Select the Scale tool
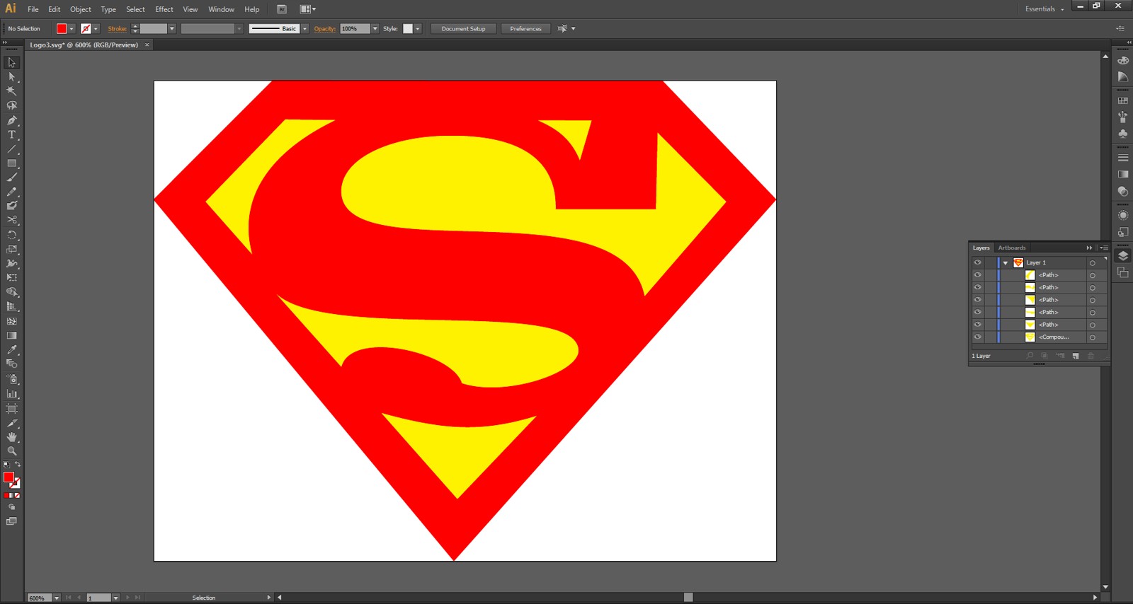Image resolution: width=1133 pixels, height=604 pixels. [x=11, y=249]
